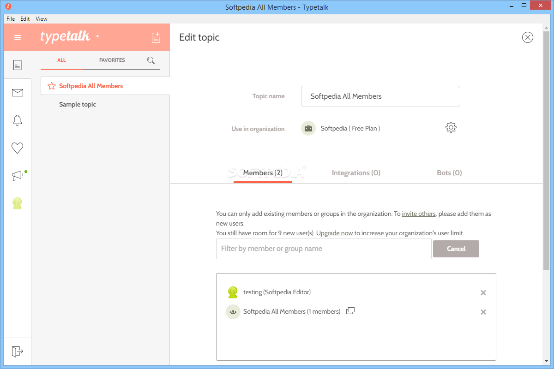554x369 pixels.
Task: Open the topics list sidebar icon
Action: 18,65
